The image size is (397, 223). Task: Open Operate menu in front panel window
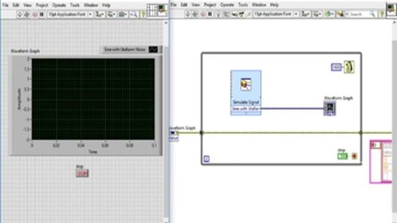(59, 5)
